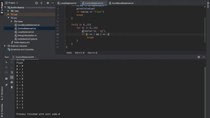Open the 1: Project side tab
210x118 pixels.
pos(2,8)
